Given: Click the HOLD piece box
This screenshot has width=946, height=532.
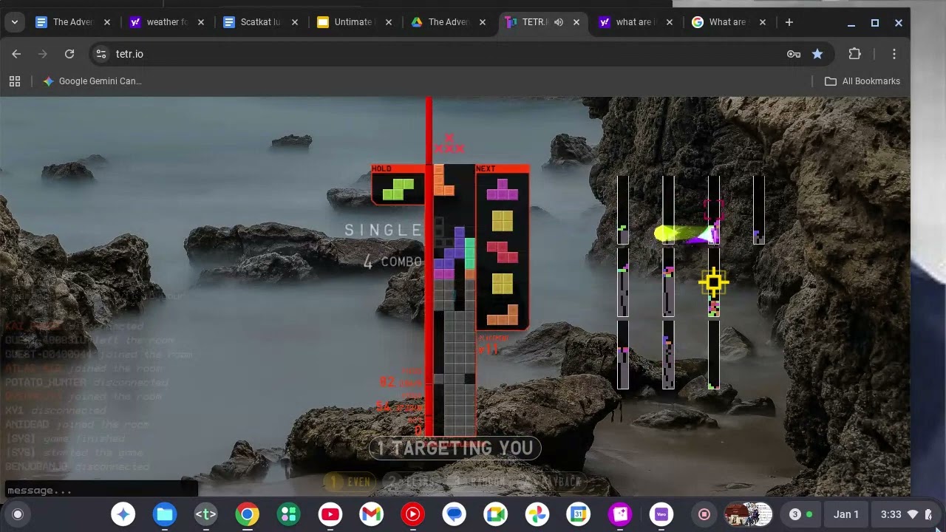Looking at the screenshot, I should (398, 185).
